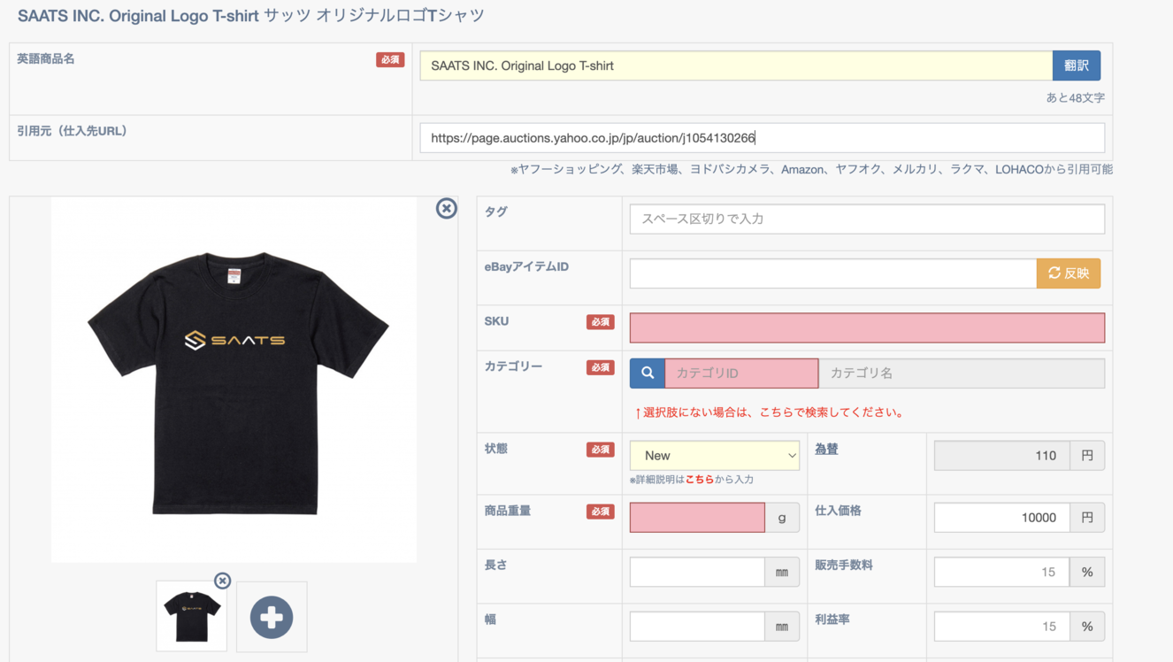Image resolution: width=1173 pixels, height=662 pixels.
Task: Edit the 英語商品名 product name field
Action: (x=735, y=65)
